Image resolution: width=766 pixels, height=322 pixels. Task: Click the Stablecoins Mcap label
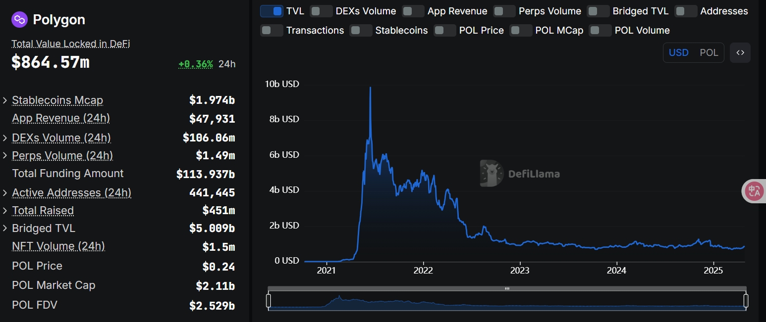pos(57,100)
